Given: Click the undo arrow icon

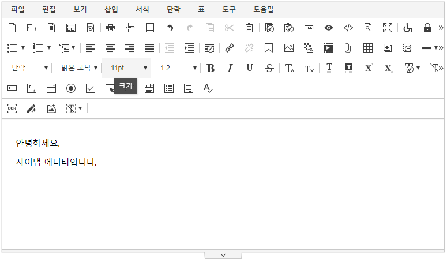Looking at the screenshot, I should [x=170, y=28].
